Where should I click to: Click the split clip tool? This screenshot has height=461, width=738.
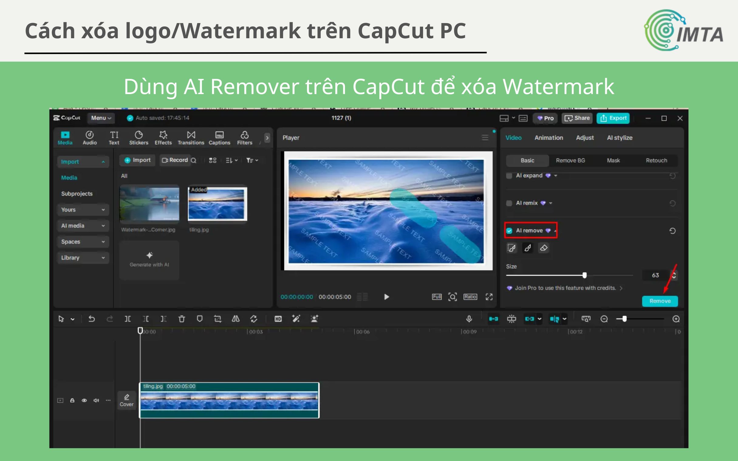[x=128, y=319]
